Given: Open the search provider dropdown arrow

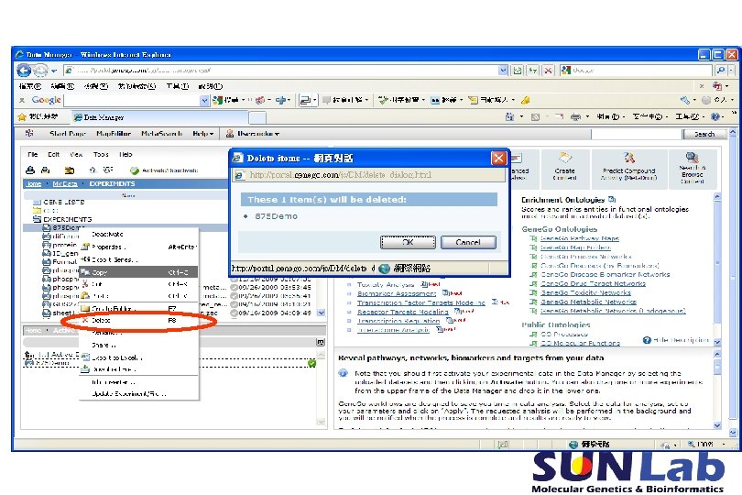Looking at the screenshot, I should click(732, 70).
